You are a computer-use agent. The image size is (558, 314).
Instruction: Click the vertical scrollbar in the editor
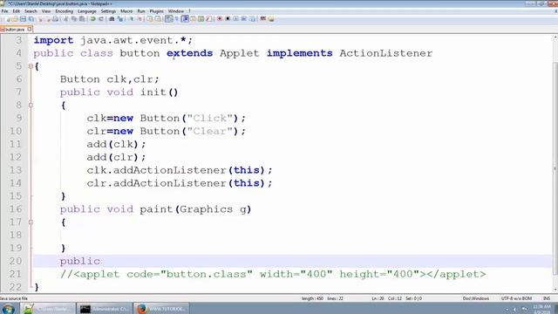(555, 167)
